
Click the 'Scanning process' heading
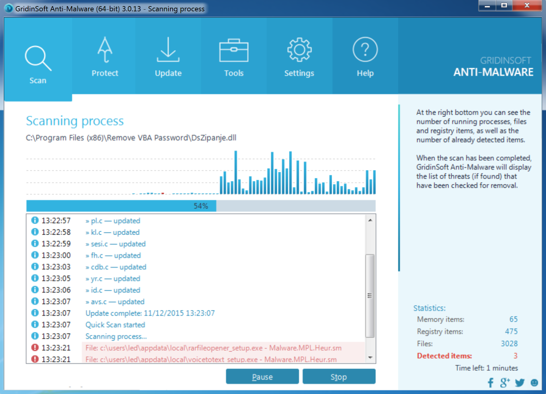pyautogui.click(x=75, y=121)
